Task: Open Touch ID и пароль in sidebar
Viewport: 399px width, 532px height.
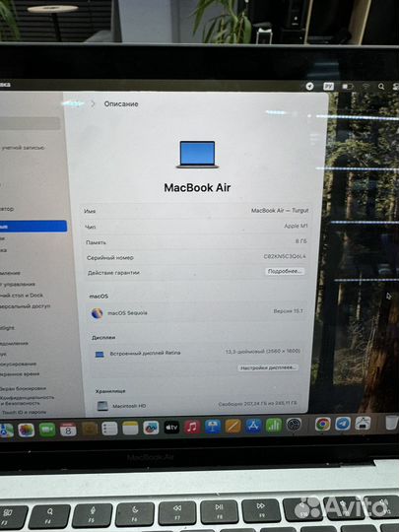Action: [x=23, y=412]
